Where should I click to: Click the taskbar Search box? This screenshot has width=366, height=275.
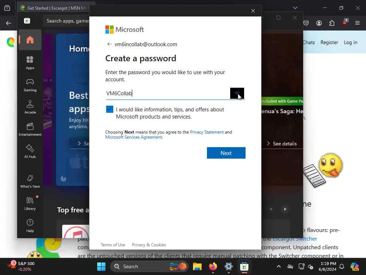[x=149, y=266]
